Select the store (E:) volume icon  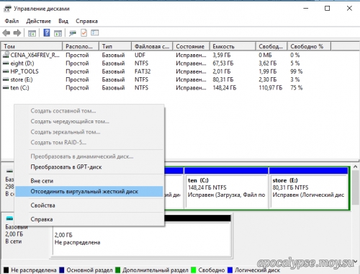[x=6, y=80]
